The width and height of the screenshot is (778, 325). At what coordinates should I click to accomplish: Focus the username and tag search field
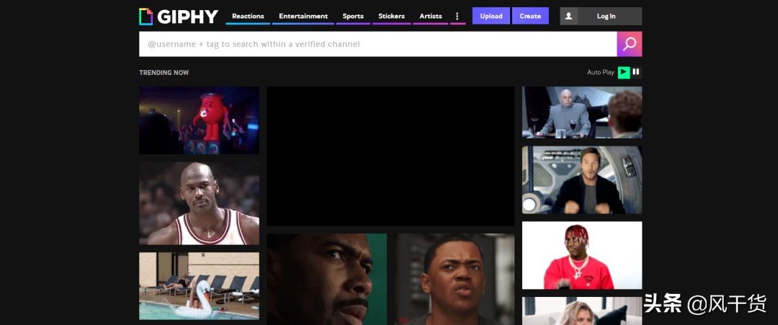coord(377,44)
